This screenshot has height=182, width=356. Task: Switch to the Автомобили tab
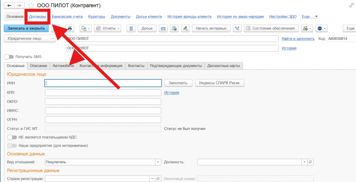pos(63,66)
